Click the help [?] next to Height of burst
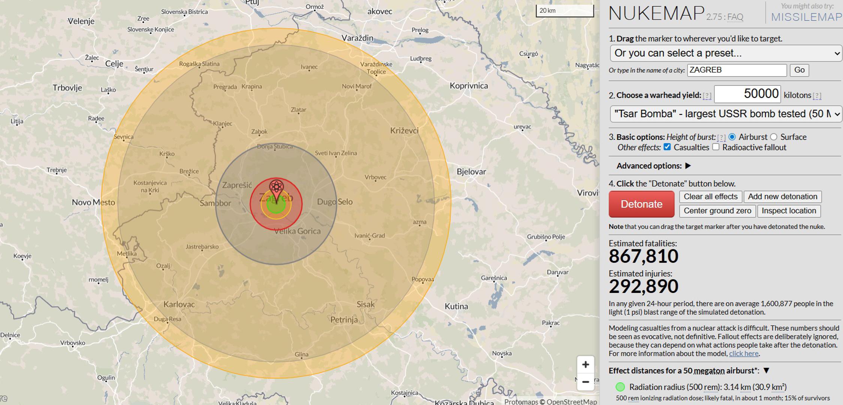Viewport: 843px width, 405px height. tap(721, 137)
